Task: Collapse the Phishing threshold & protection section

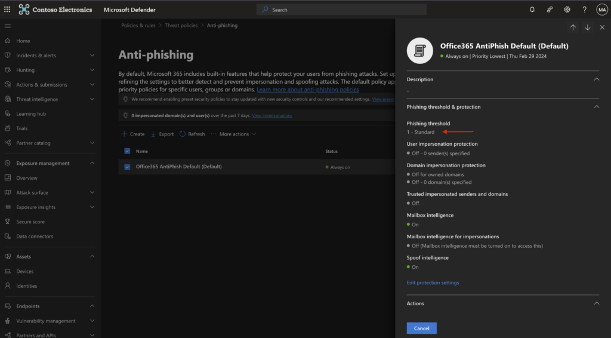Action: [x=596, y=107]
